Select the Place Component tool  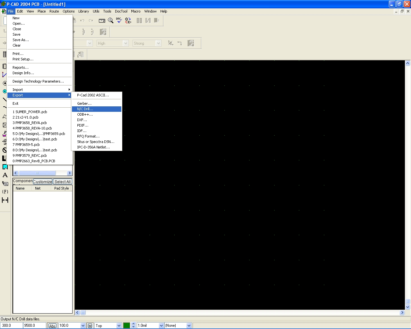(x=4, y=66)
